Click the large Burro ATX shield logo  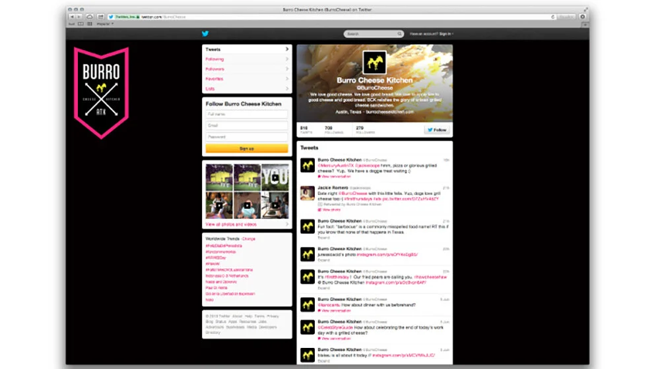pos(101,93)
